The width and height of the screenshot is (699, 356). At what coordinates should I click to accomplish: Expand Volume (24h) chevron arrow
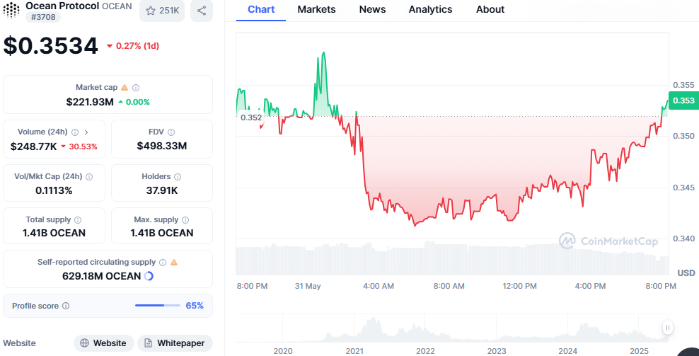(x=86, y=132)
